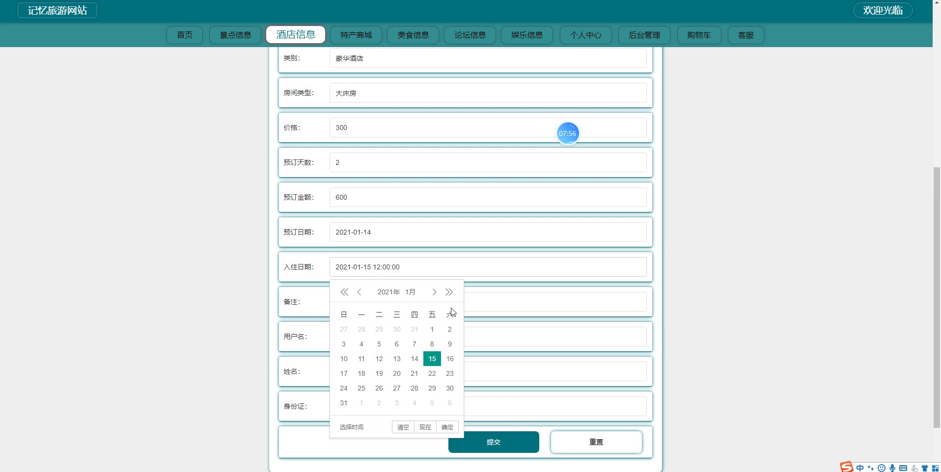This screenshot has width=941, height=472.
Task: Focus the 房间类型 input field
Action: point(488,93)
